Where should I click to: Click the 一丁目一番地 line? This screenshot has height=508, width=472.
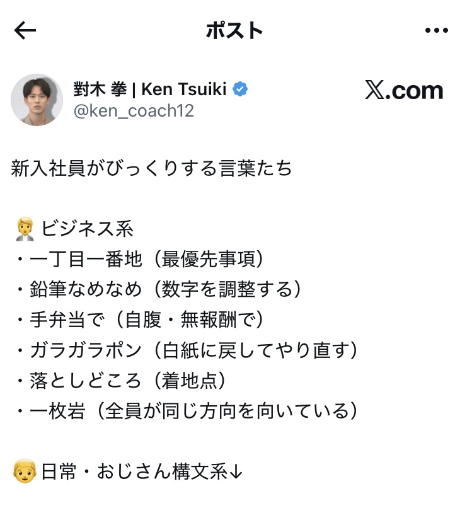click(140, 260)
